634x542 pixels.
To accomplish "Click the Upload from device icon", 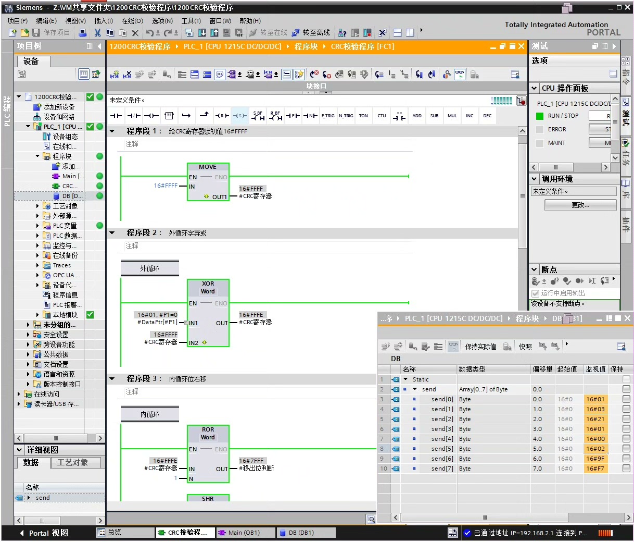I will tap(214, 32).
